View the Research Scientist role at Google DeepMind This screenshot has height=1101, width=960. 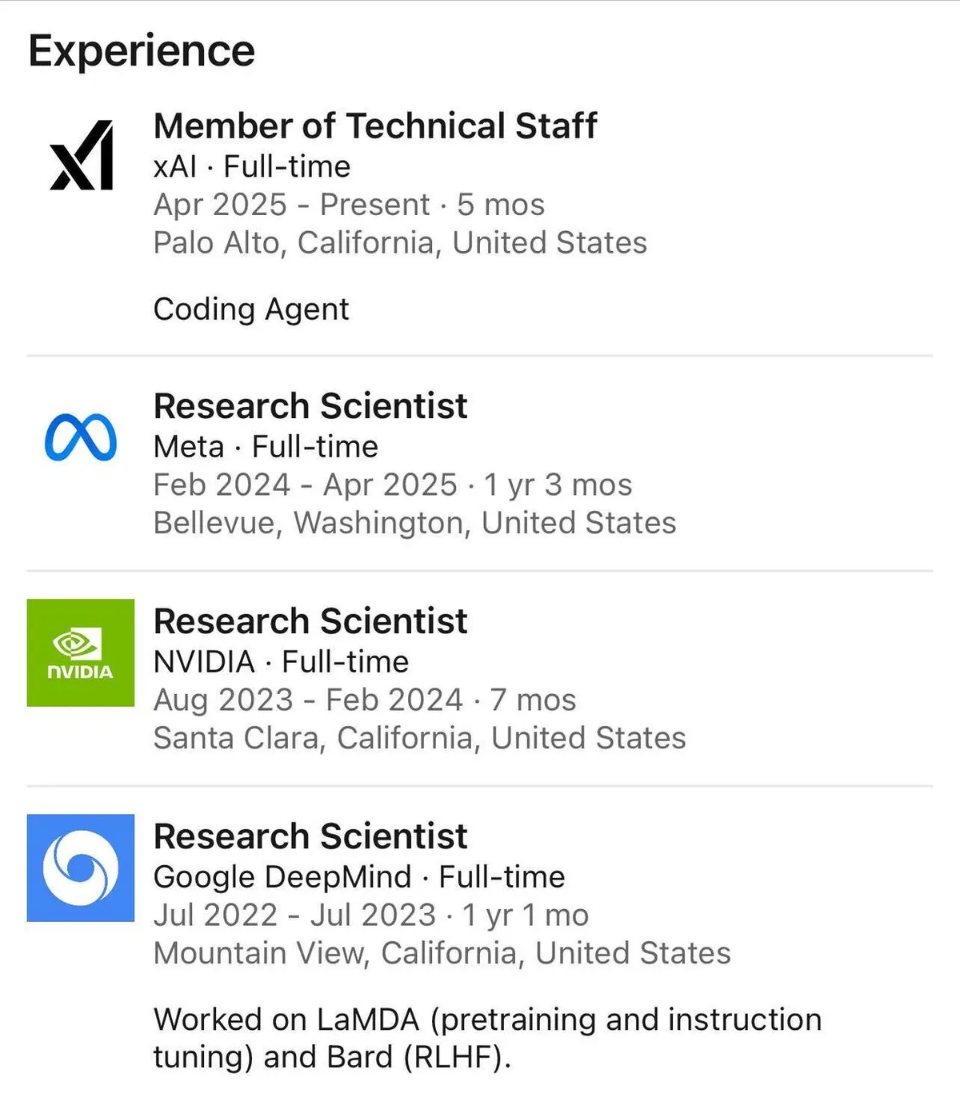coord(310,836)
